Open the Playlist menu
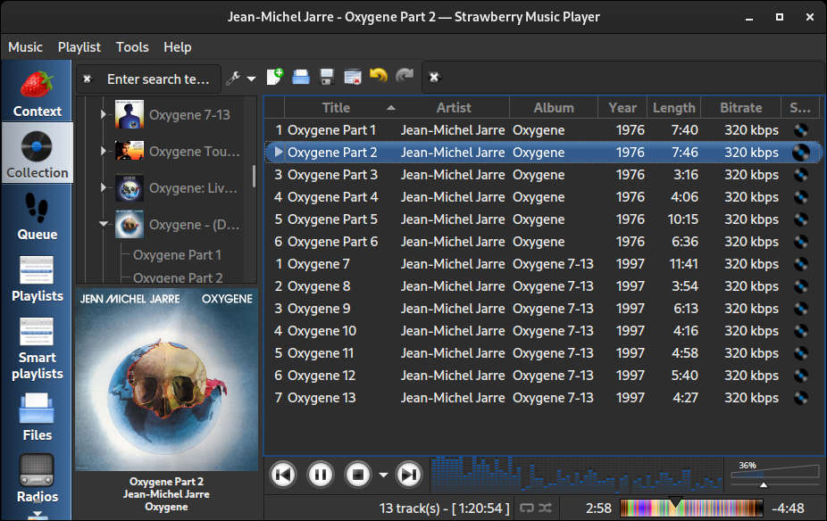Image resolution: width=827 pixels, height=521 pixels. 79,47
